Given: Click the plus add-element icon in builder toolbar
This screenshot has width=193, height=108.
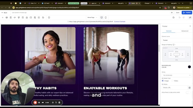Looking at the screenshot, I should [x=3, y=17].
